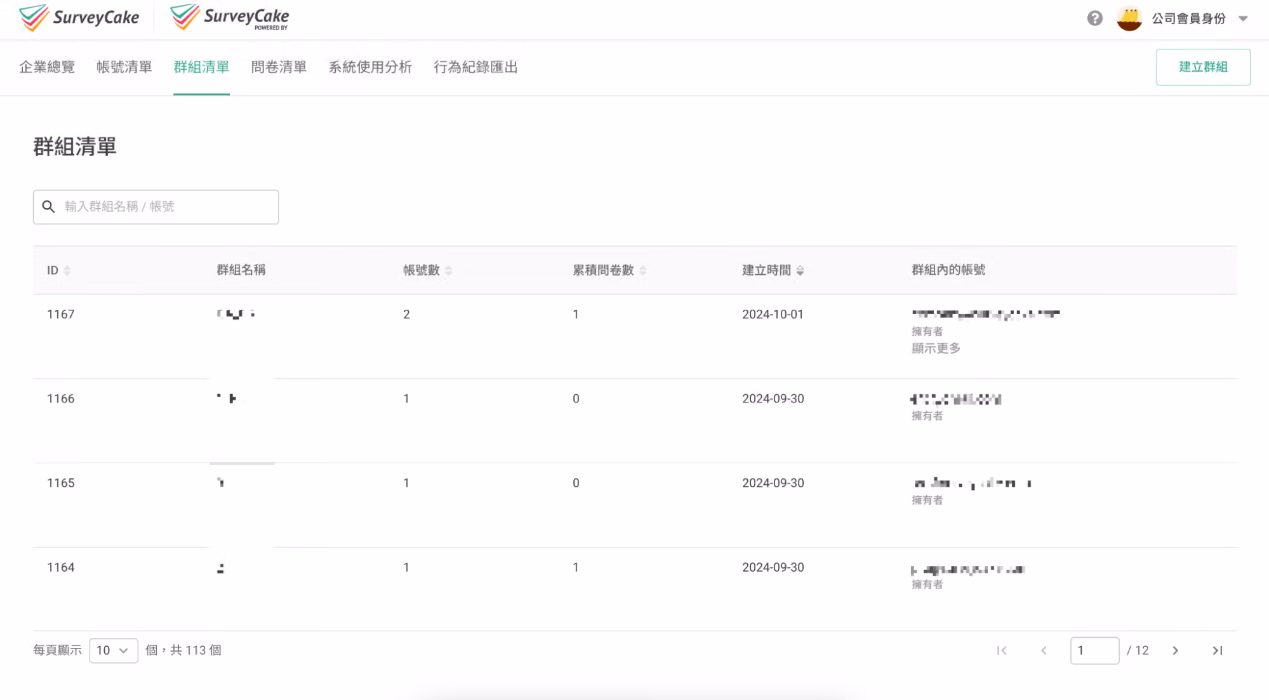Select the ID cell 1166
Viewport: 1269px width, 700px height.
(x=61, y=399)
